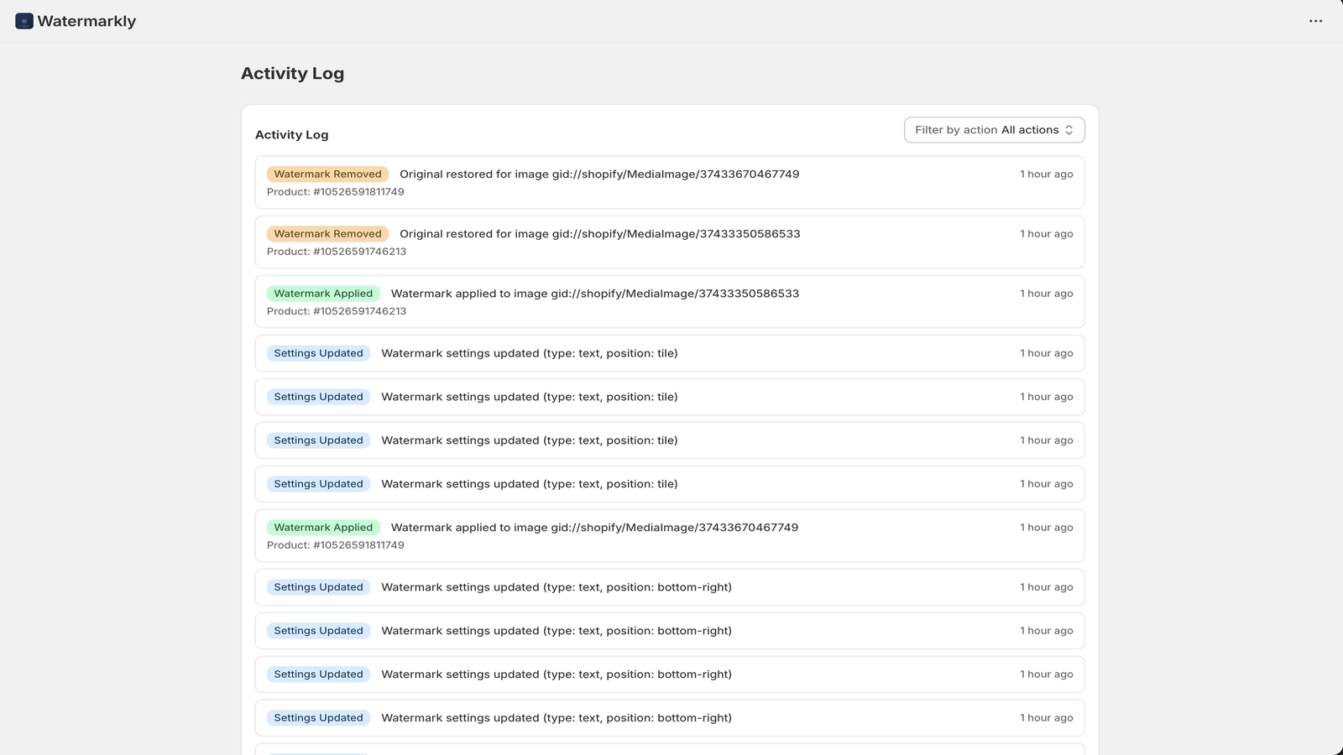Click the 1 hour ago timestamp on the first entry
Screen dimensions: 1343x755
tap(1046, 174)
